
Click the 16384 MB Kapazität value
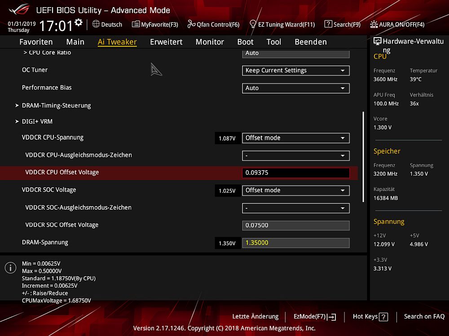point(385,198)
